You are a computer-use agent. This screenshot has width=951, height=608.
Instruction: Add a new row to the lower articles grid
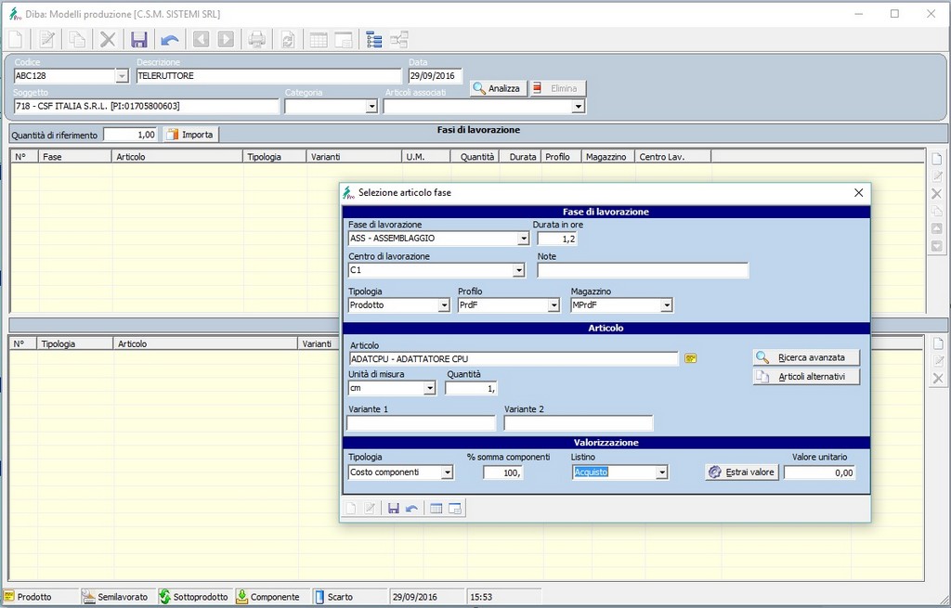click(x=938, y=343)
